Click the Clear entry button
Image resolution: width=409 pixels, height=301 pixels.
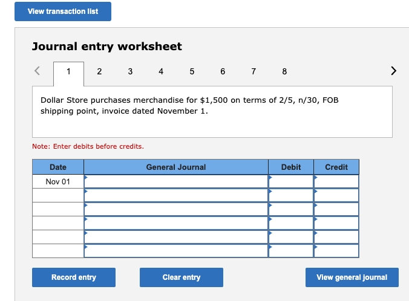182,277
